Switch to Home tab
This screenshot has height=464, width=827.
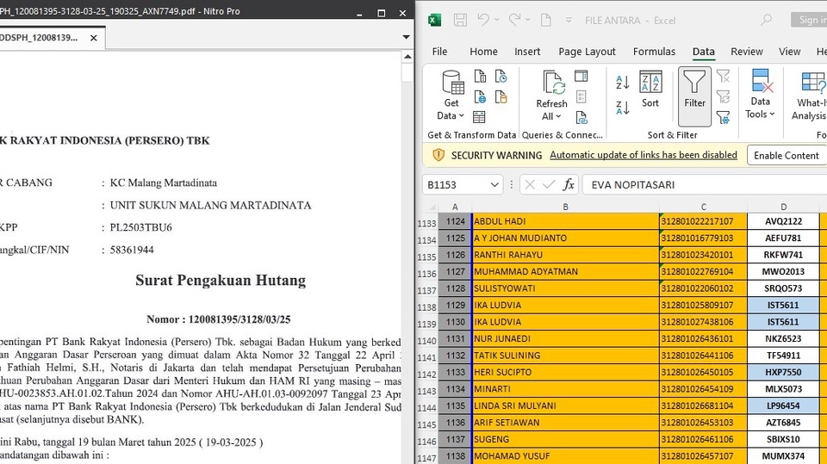click(483, 52)
